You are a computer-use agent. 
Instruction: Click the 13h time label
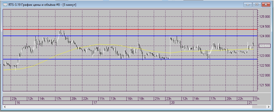[113, 99]
